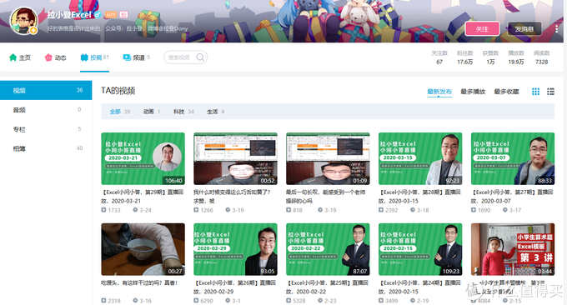Viewport: 567px width, 305px height.
Task: Click the 粉丝数 17.6万 stat
Action: click(465, 57)
